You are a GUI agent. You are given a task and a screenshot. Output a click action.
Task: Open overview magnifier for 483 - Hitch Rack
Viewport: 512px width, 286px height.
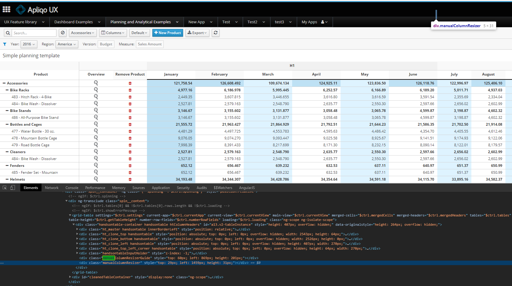click(96, 97)
